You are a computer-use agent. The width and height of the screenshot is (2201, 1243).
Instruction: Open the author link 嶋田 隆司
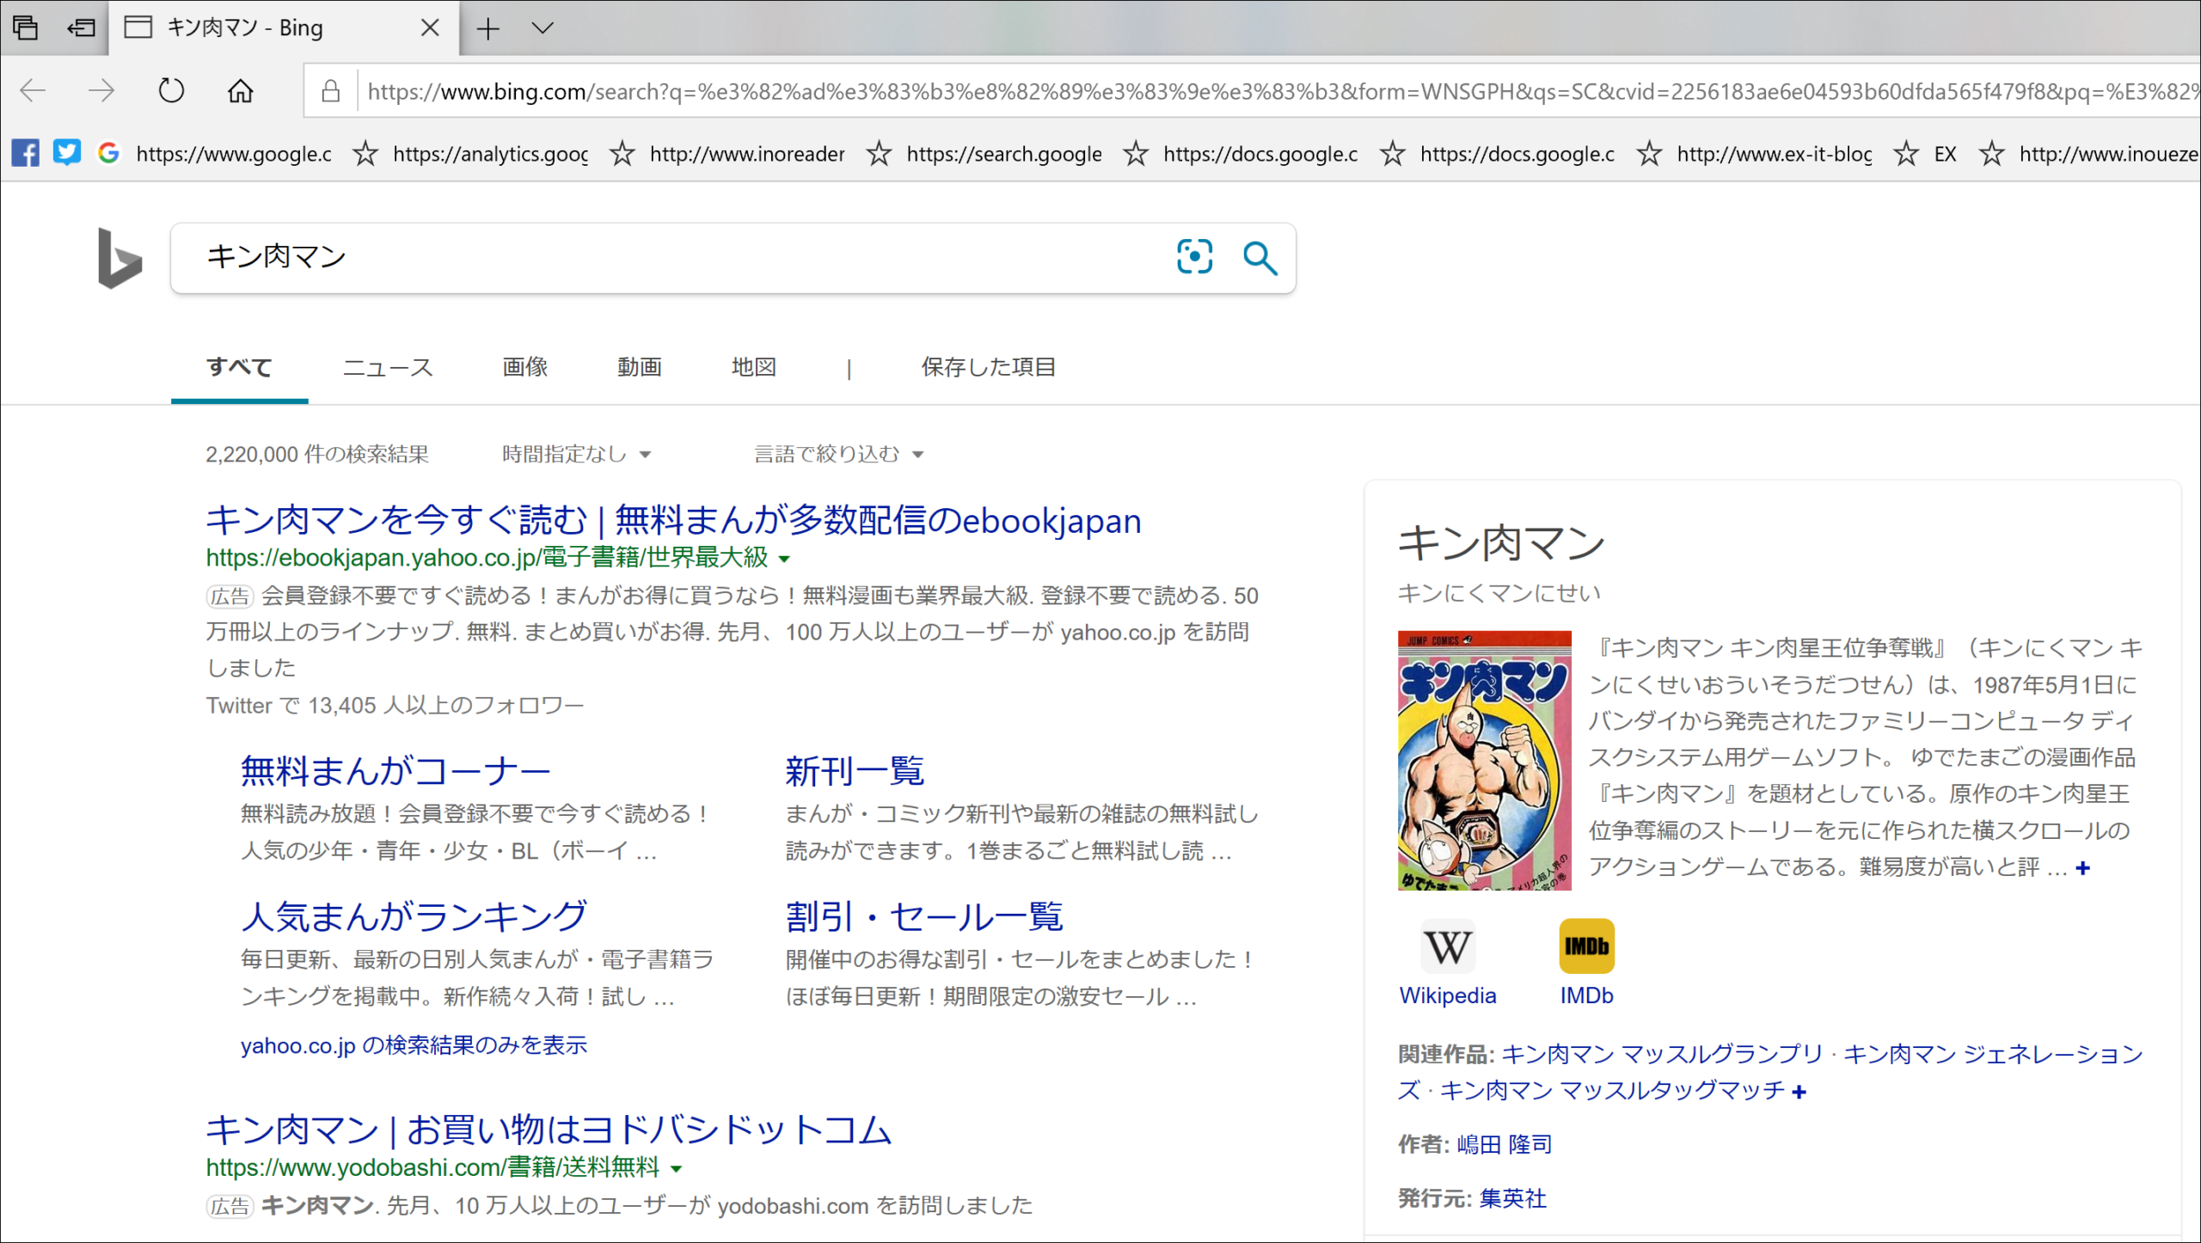(1505, 1145)
